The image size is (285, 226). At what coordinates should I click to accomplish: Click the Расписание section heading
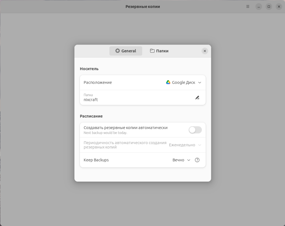[x=91, y=116]
